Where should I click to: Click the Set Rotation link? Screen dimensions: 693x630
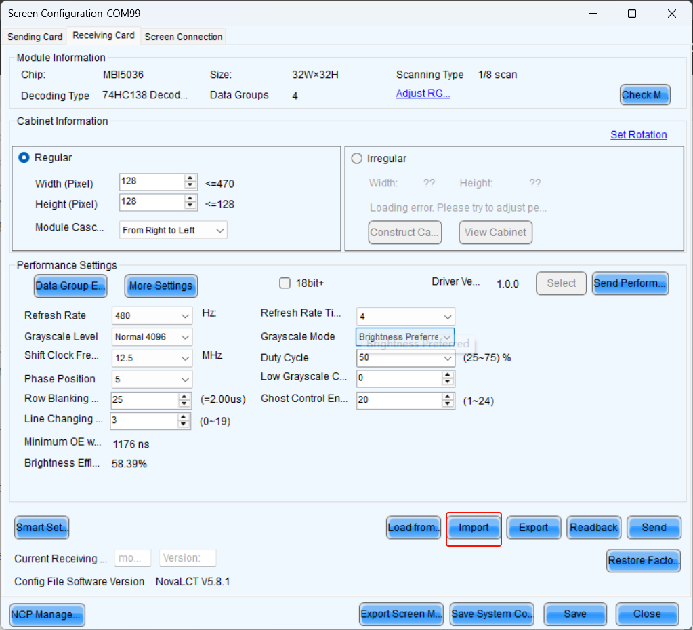click(x=638, y=135)
